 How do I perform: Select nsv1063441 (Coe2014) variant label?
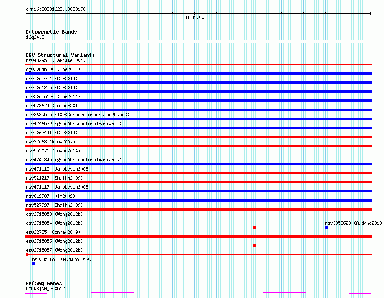coord(52,133)
